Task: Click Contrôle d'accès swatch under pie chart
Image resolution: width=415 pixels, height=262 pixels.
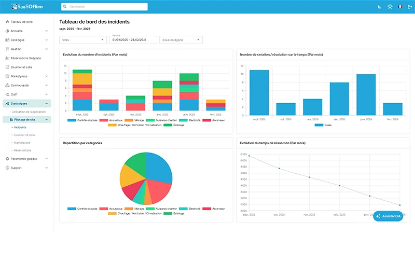Action: click(72, 209)
